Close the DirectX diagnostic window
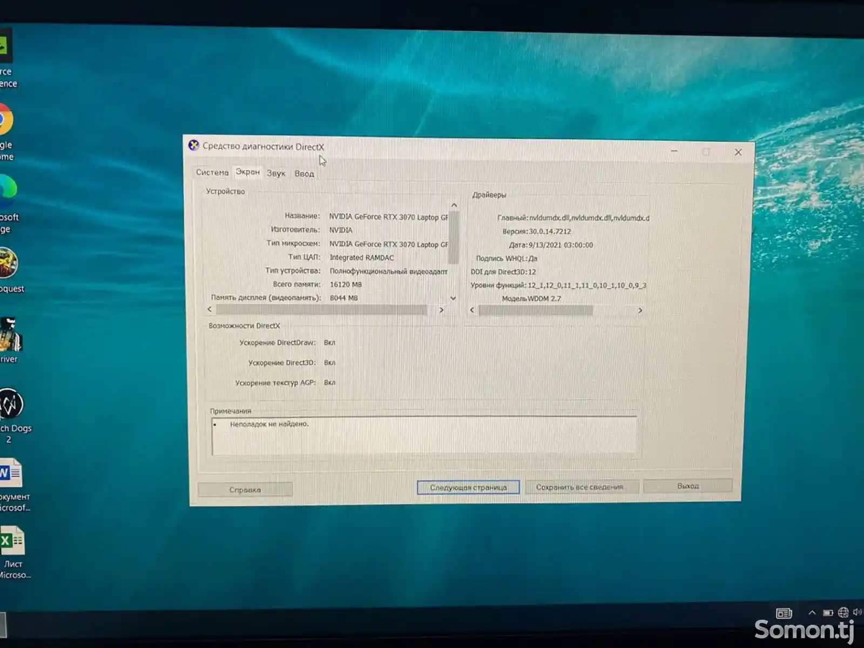Image resolution: width=864 pixels, height=648 pixels. [738, 152]
